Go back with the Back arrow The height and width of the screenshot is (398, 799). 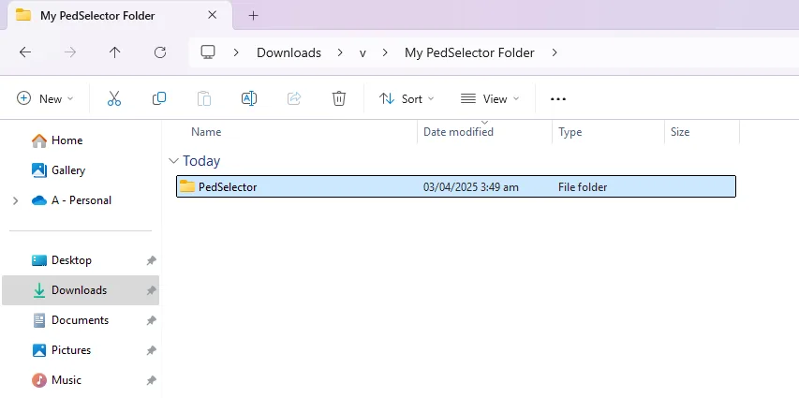click(x=25, y=52)
